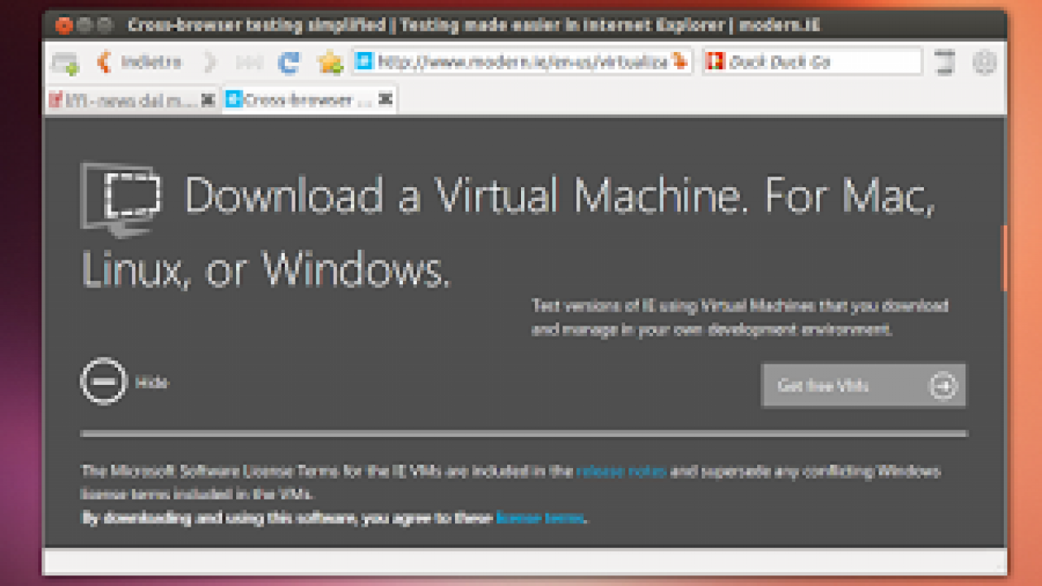Open the search engine icon menu
Screen dimensions: 1042x586
pyautogui.click(x=715, y=62)
